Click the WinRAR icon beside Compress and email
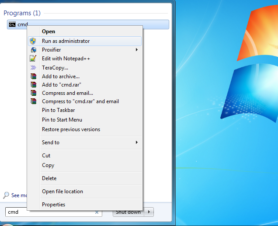 point(33,93)
